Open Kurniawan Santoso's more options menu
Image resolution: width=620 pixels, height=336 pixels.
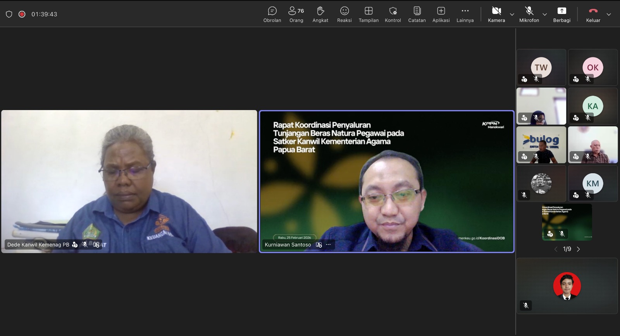click(x=329, y=245)
